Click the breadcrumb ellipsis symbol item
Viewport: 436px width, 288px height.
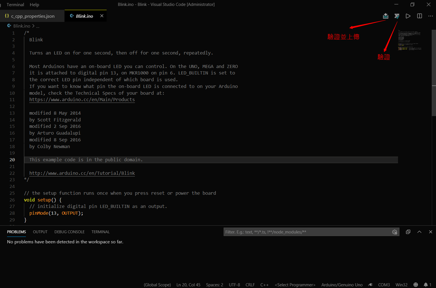pos(38,26)
